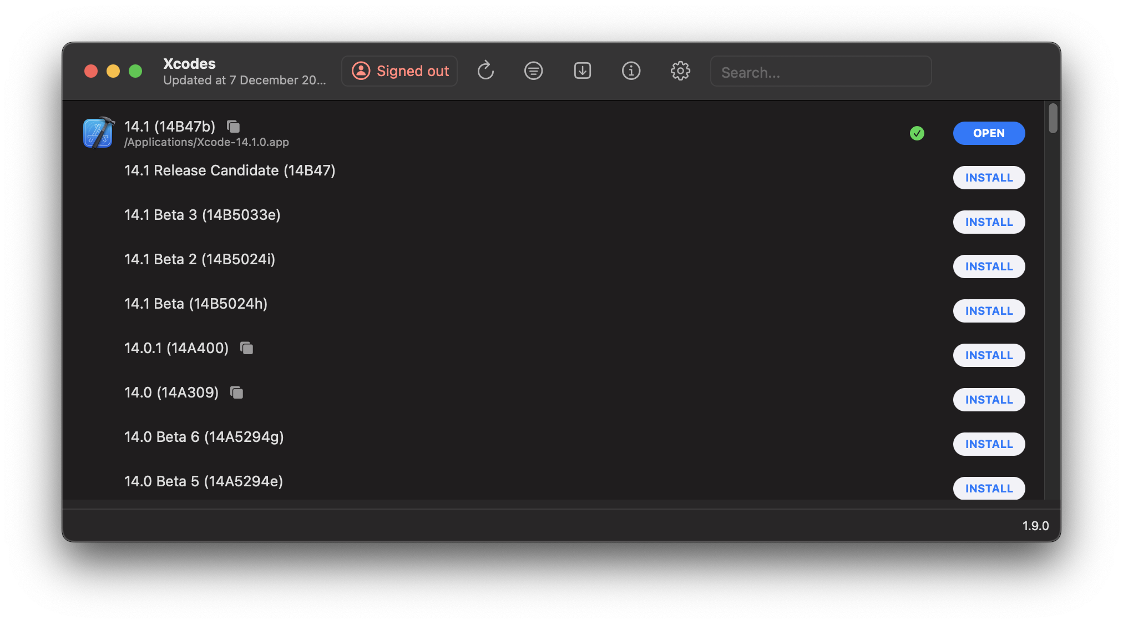Click the /Applications/Xcode-14.1.0.app path
Viewport: 1123px width, 624px height.
(206, 142)
